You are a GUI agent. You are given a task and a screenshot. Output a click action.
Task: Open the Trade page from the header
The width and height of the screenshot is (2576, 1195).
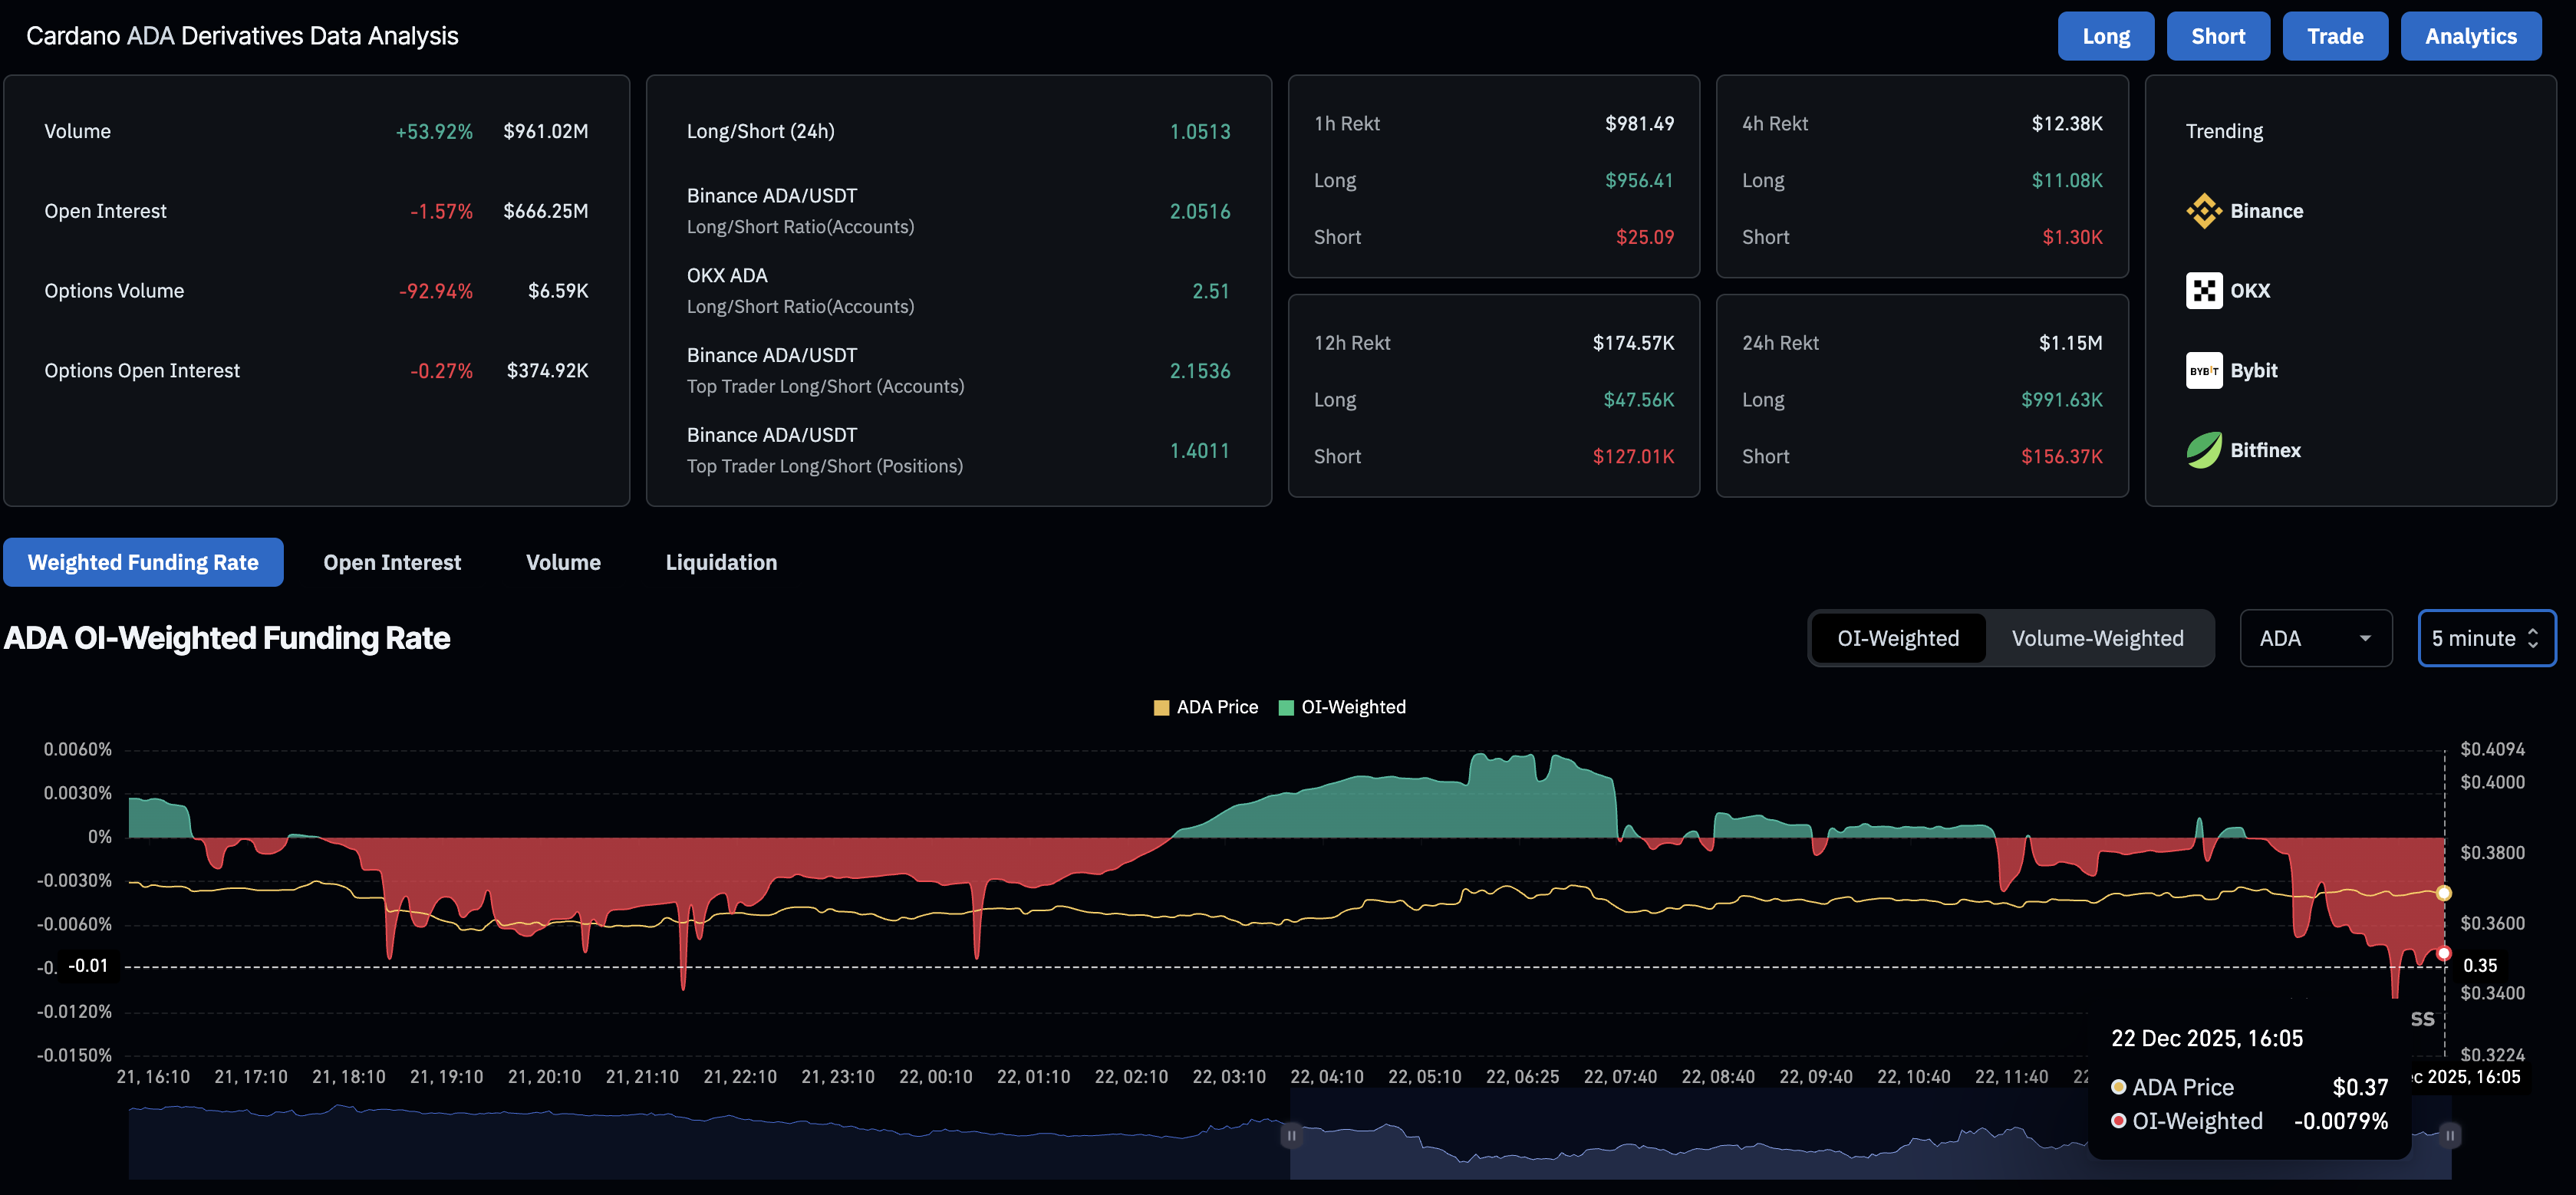click(x=2335, y=36)
